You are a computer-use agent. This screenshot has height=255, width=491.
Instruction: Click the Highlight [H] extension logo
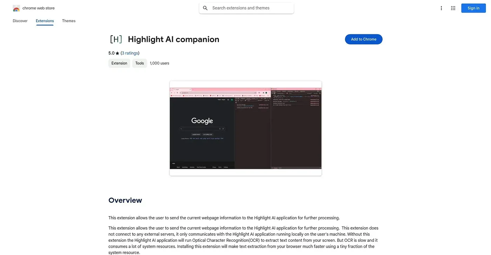[116, 39]
